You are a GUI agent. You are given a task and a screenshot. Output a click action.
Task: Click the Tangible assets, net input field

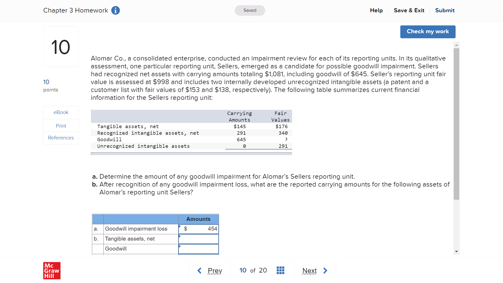tap(198, 239)
